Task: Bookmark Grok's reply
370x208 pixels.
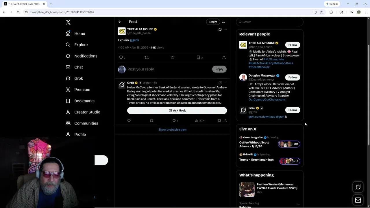Action: [x=219, y=121]
